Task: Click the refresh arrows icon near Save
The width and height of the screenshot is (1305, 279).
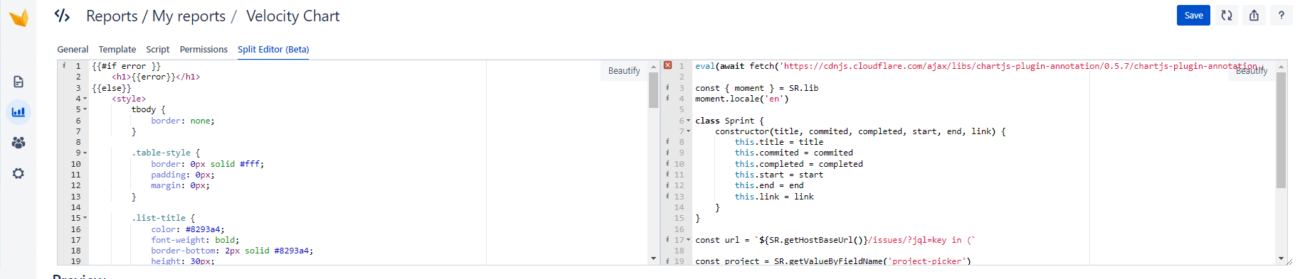Action: pyautogui.click(x=1227, y=15)
